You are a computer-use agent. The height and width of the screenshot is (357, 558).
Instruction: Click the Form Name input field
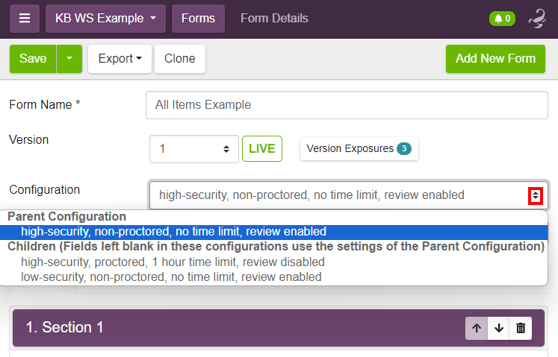(347, 105)
